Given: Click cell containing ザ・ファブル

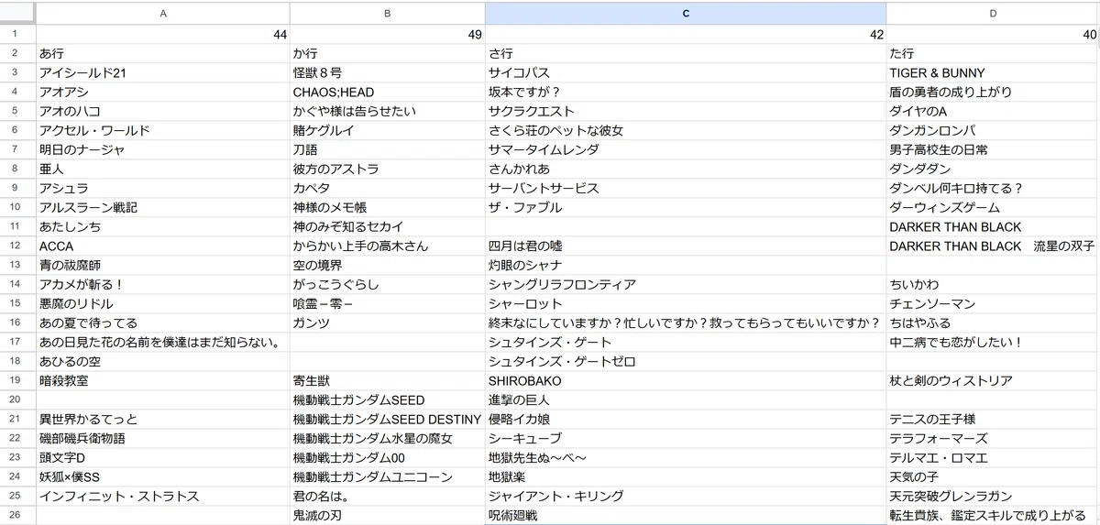Looking at the screenshot, I should pos(686,208).
